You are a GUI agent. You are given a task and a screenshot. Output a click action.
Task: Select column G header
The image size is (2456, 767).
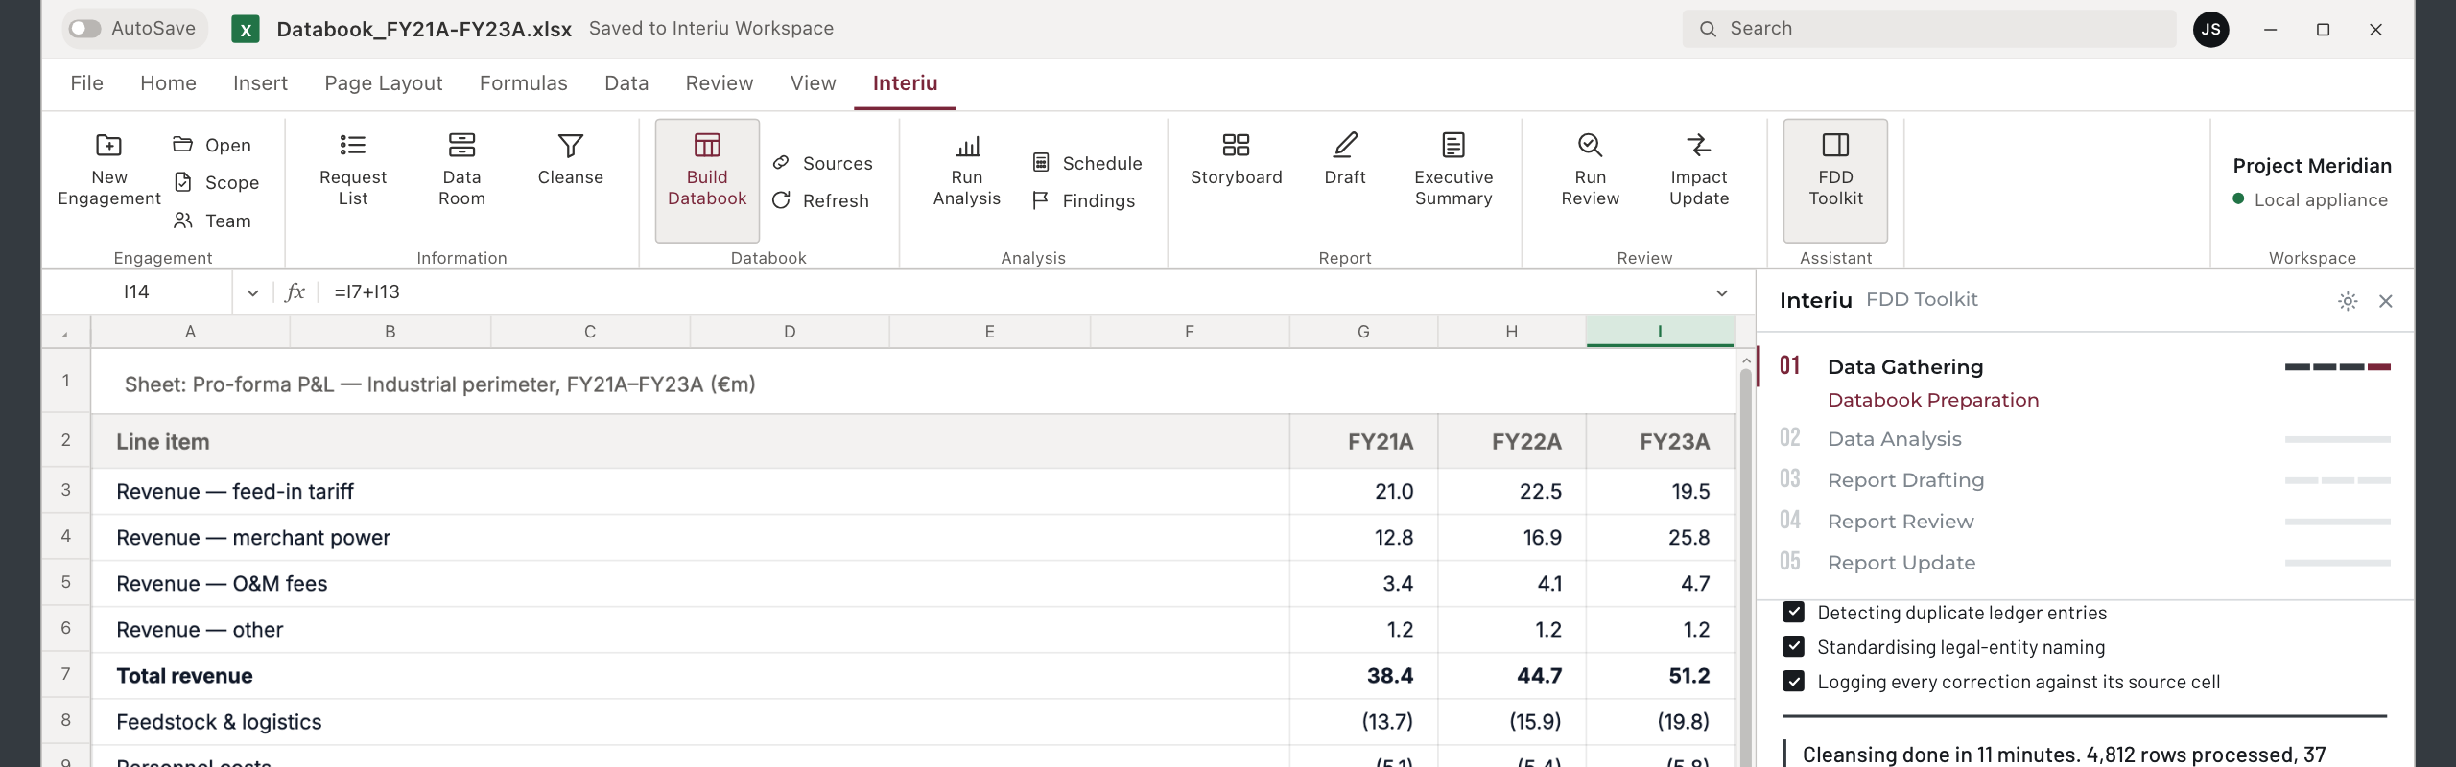point(1363,332)
